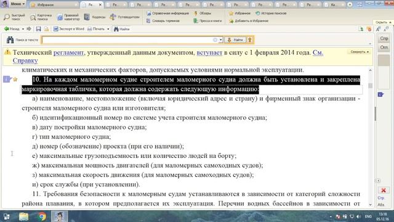Click the yellow star beside paragraph 10
The image size is (394, 222).
[x=15, y=80]
